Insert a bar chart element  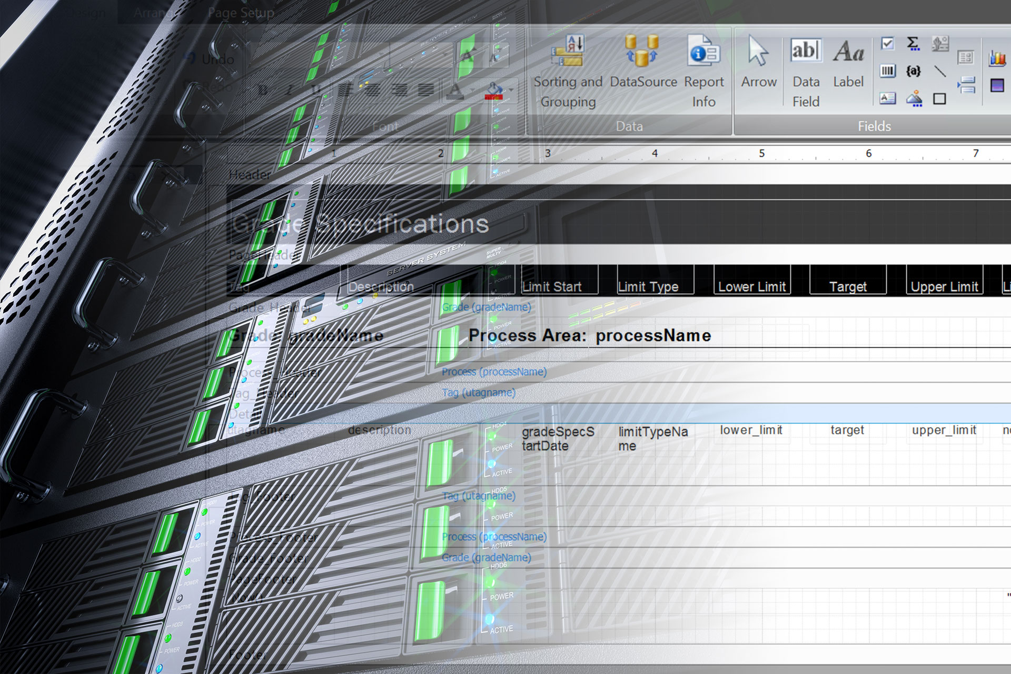coord(997,58)
